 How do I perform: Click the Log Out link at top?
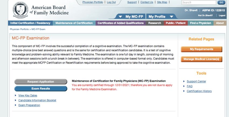111,2
